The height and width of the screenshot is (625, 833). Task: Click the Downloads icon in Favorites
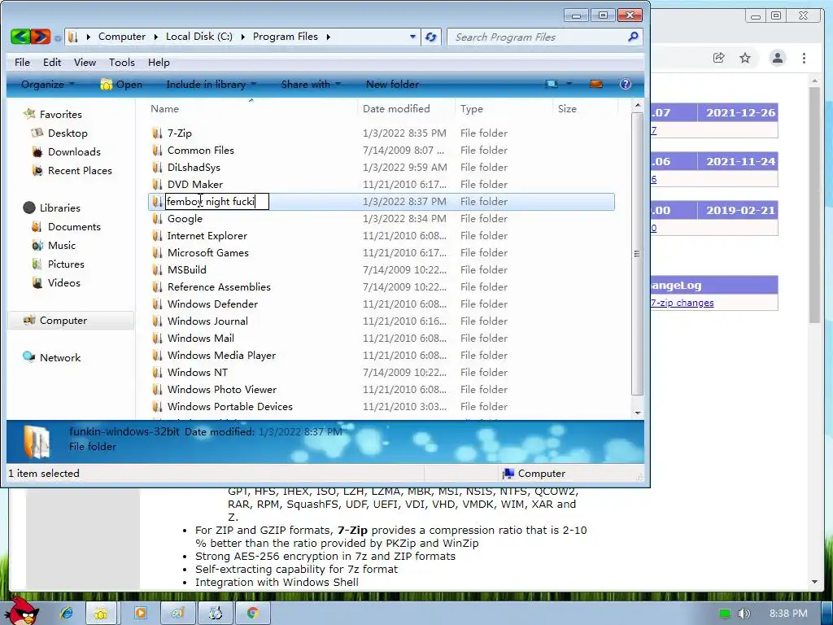point(37,152)
